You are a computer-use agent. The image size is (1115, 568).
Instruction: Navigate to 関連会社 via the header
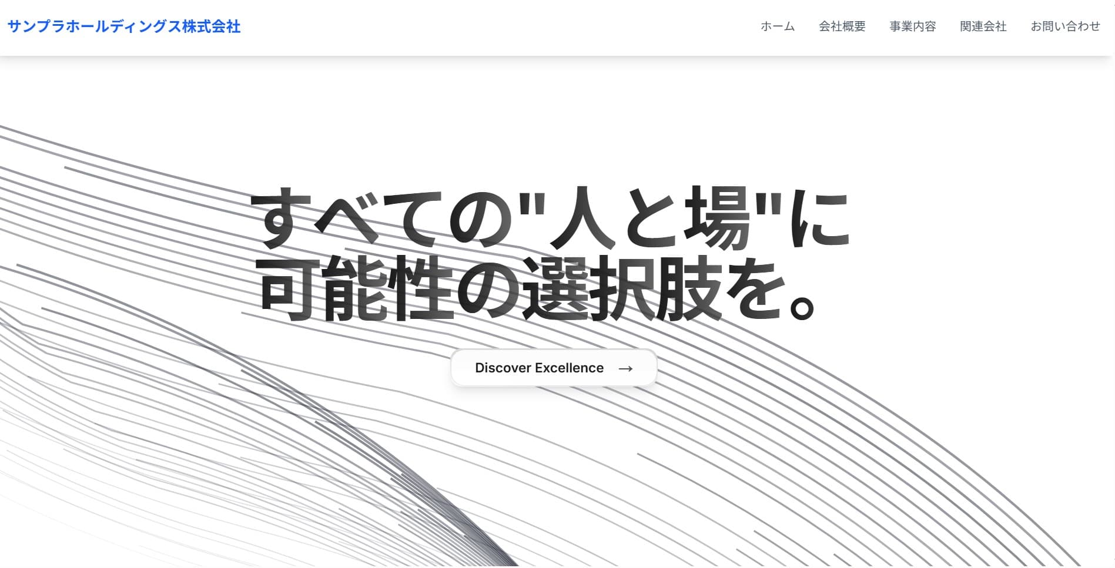pos(982,26)
